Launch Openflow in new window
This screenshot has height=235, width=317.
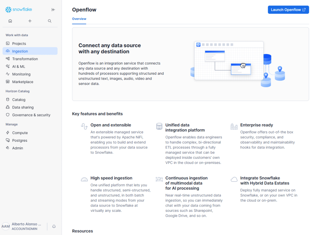coord(288,10)
